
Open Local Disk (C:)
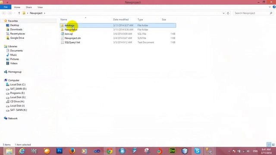18,84
